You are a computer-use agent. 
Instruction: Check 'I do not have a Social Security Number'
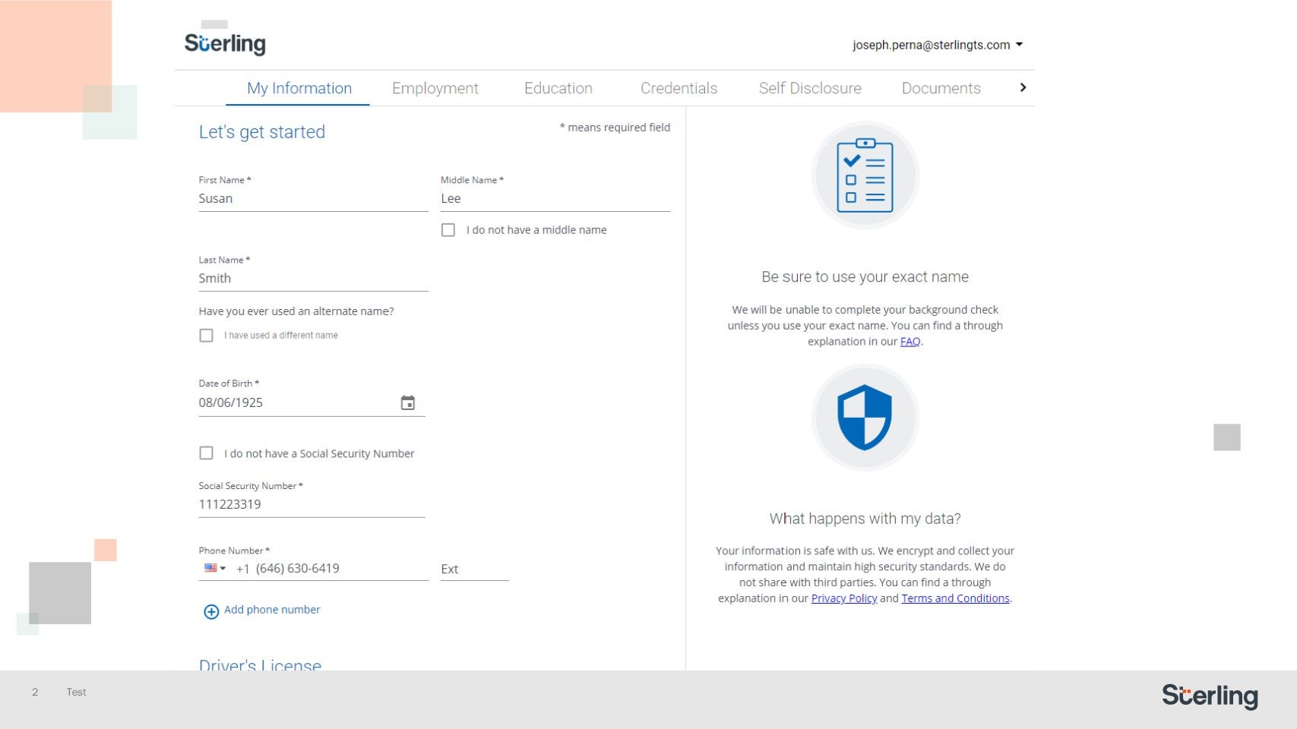[x=206, y=453]
